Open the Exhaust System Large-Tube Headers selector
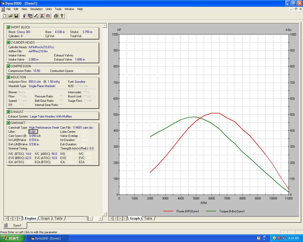 pyautogui.click(x=51, y=116)
